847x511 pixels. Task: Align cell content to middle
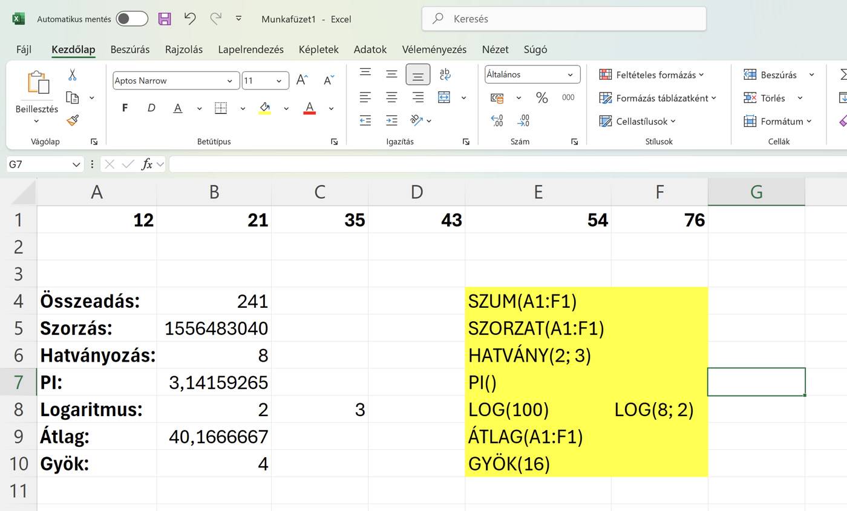pos(391,74)
